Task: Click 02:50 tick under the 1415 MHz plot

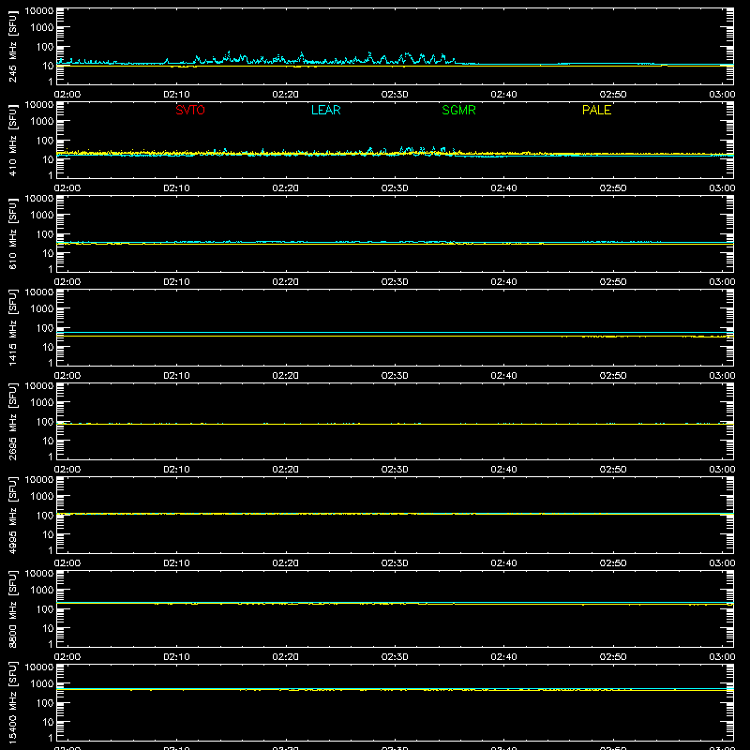Action: coord(613,376)
